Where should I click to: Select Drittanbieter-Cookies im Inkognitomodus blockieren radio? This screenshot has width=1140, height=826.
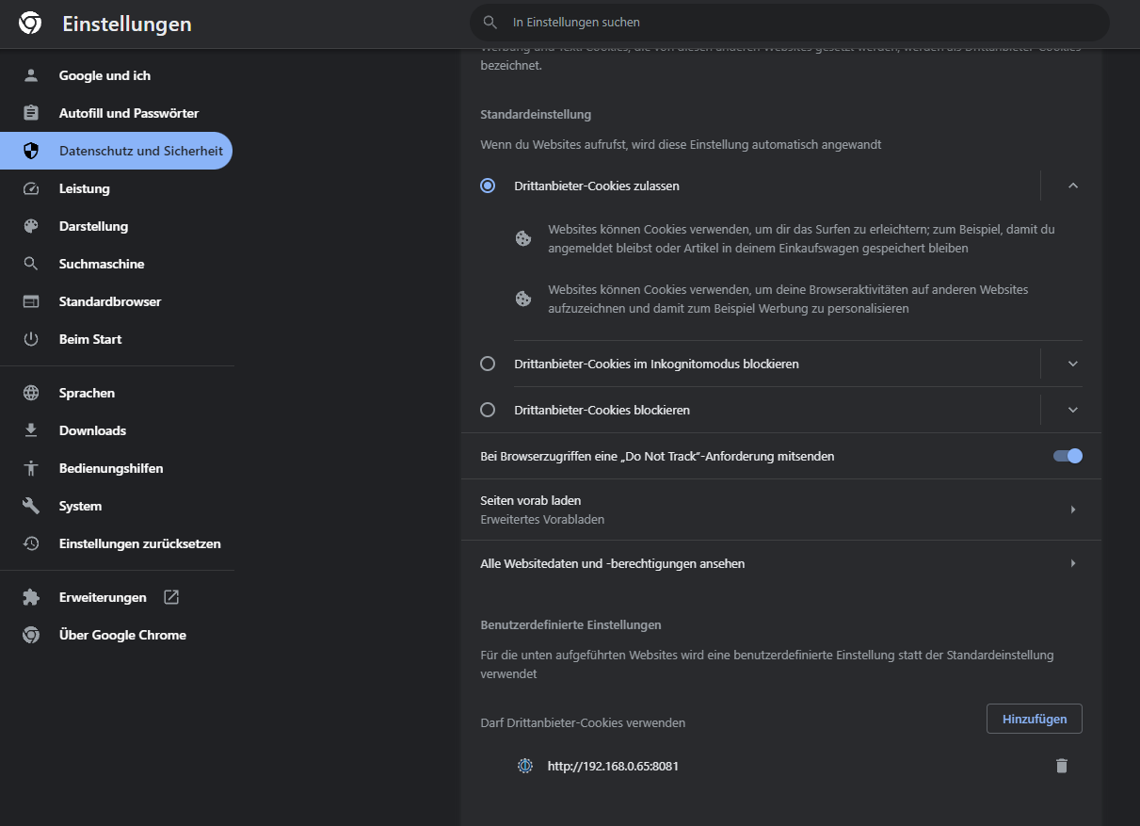pos(488,364)
